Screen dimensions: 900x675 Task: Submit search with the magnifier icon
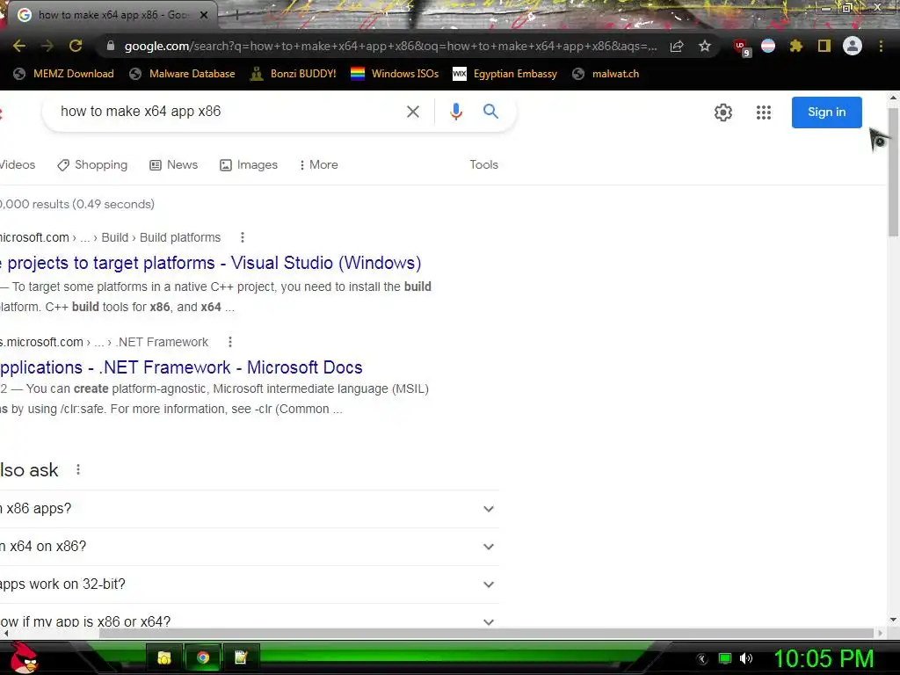pos(490,112)
